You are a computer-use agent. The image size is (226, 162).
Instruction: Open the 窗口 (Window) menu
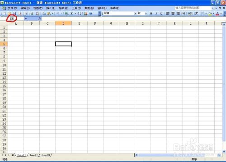(x=102, y=8)
